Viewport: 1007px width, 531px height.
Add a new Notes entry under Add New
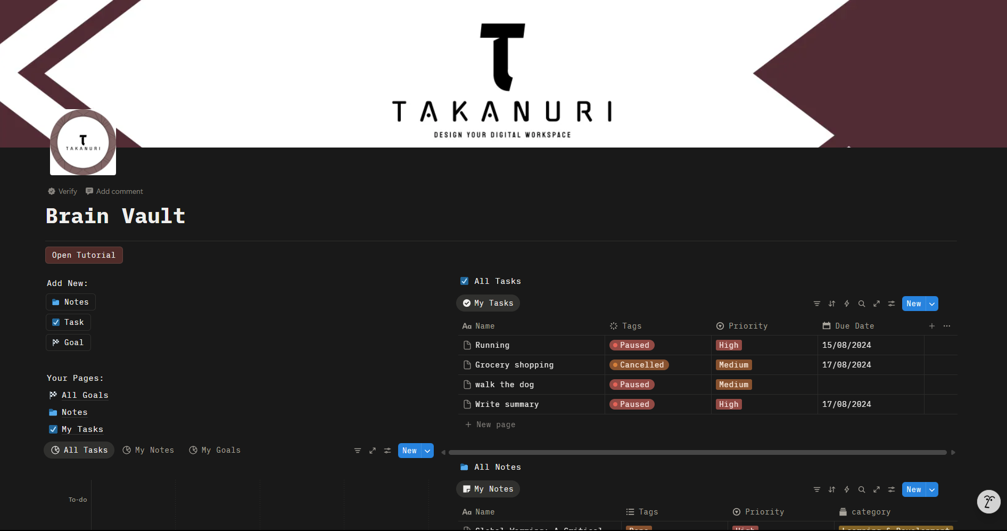[x=71, y=302]
